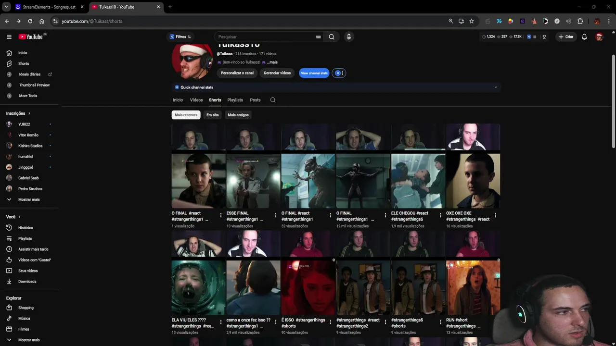Viewport: 616px width, 346px height.
Task: Open Assistir mais tarde list
Action: [x=33, y=249]
